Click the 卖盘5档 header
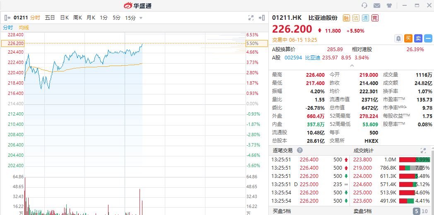The width and height of the screenshot is (434, 215). click(x=362, y=211)
